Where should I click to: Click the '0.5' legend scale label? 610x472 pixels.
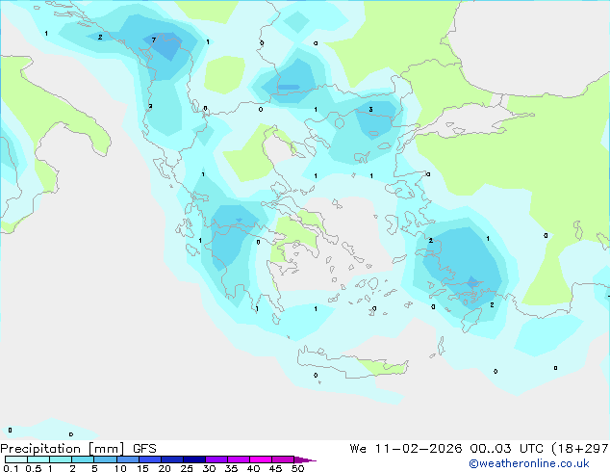tap(34, 468)
